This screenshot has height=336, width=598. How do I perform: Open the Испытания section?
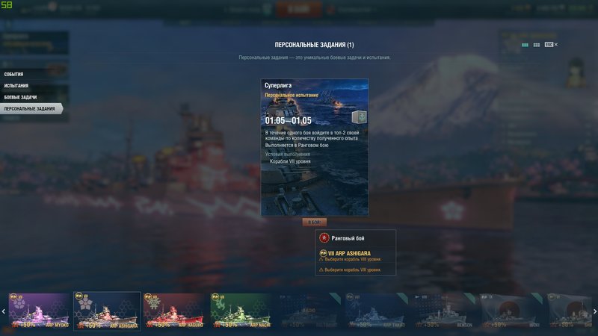pos(16,86)
